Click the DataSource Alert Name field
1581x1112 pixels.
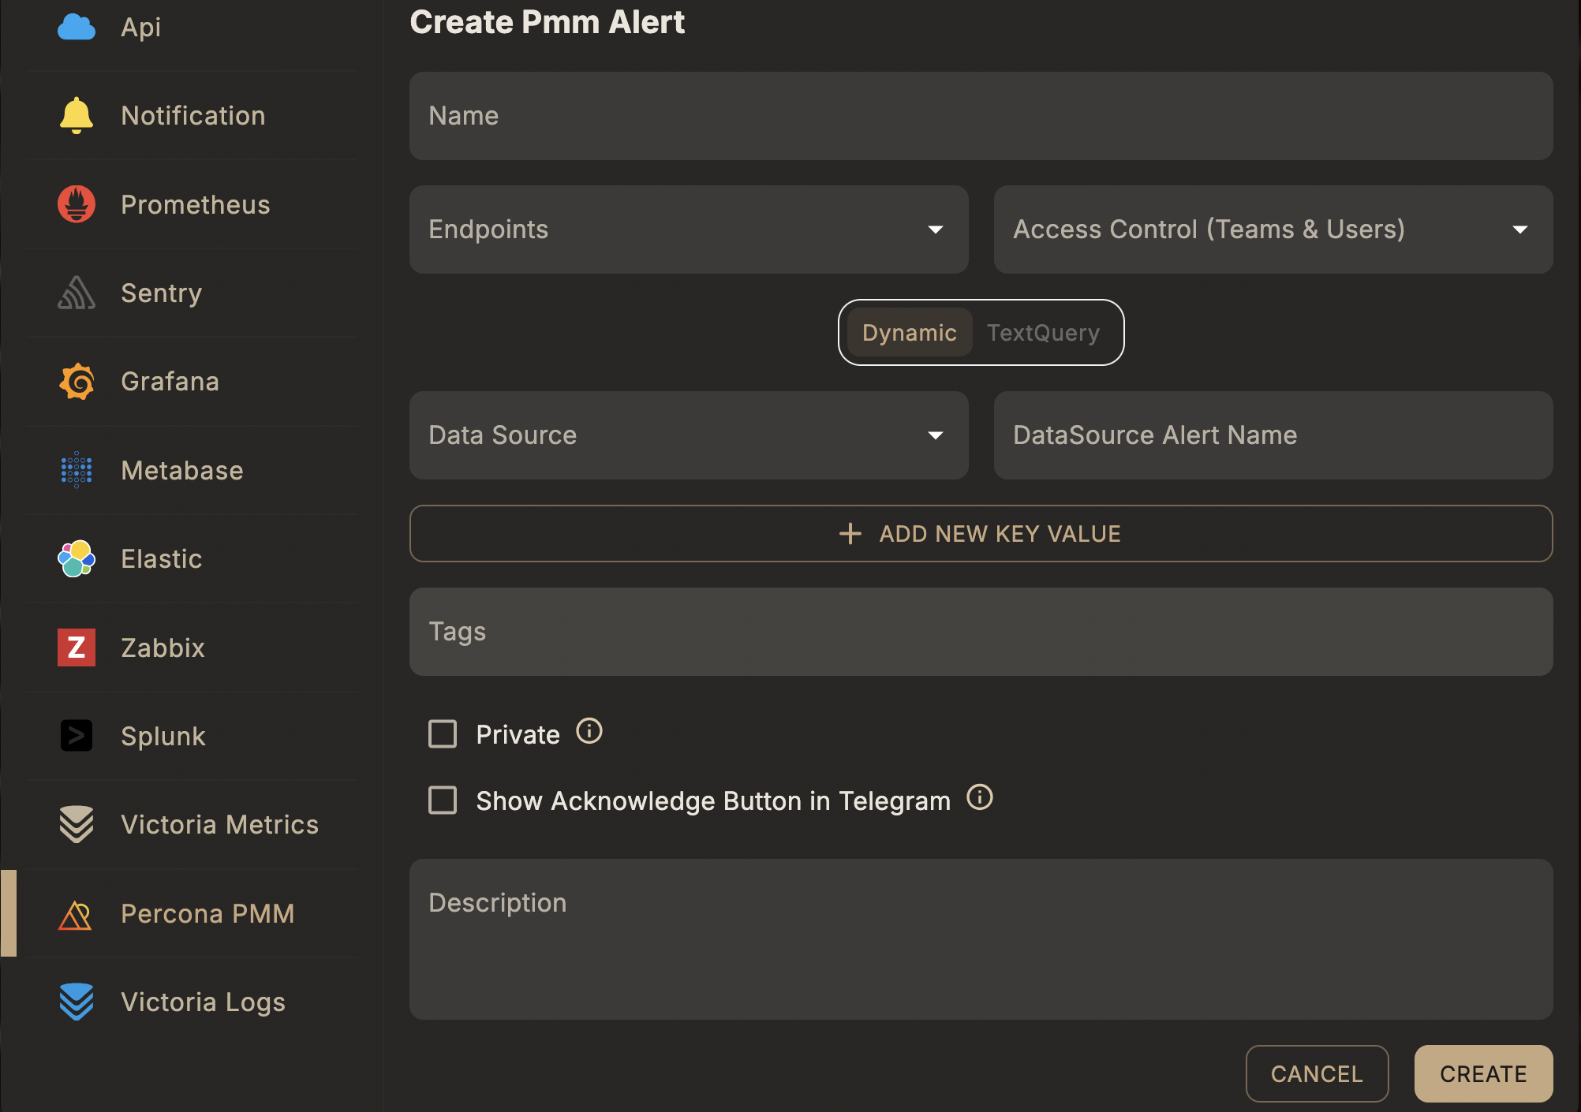tap(1273, 435)
